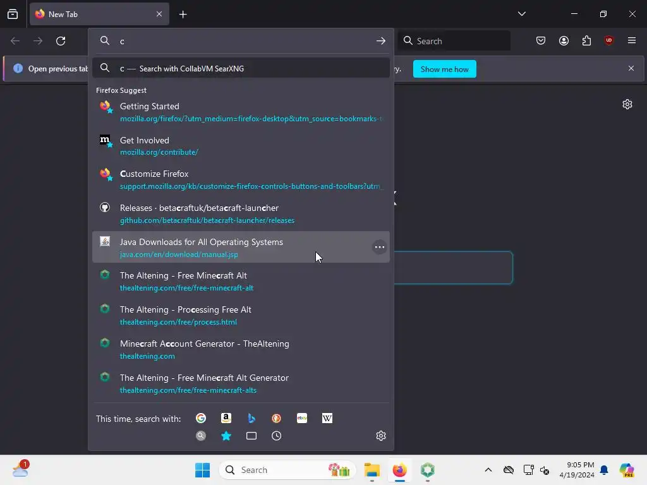Click the Windows taskbar Search box

287,470
